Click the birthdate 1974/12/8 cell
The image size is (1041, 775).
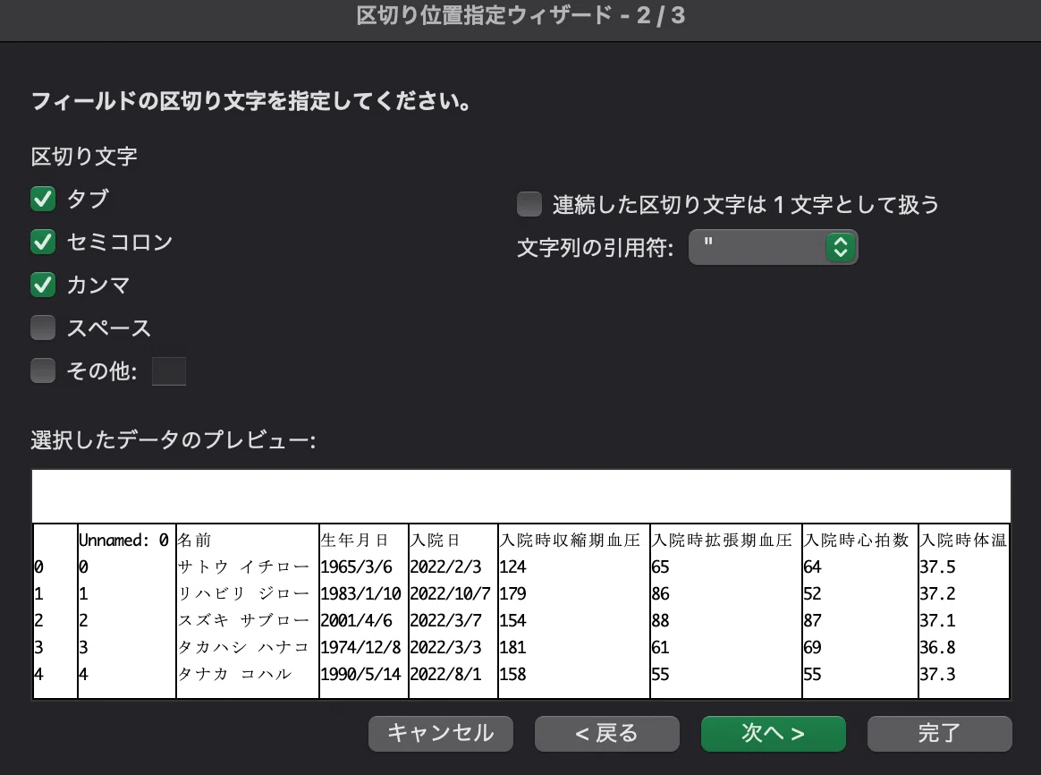360,647
